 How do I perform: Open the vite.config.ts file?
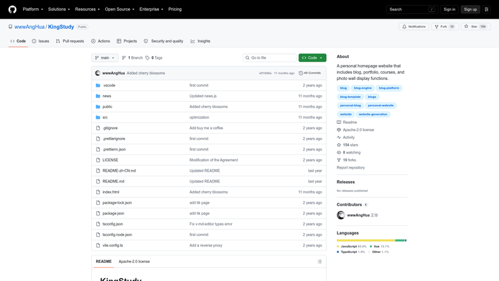(113, 245)
